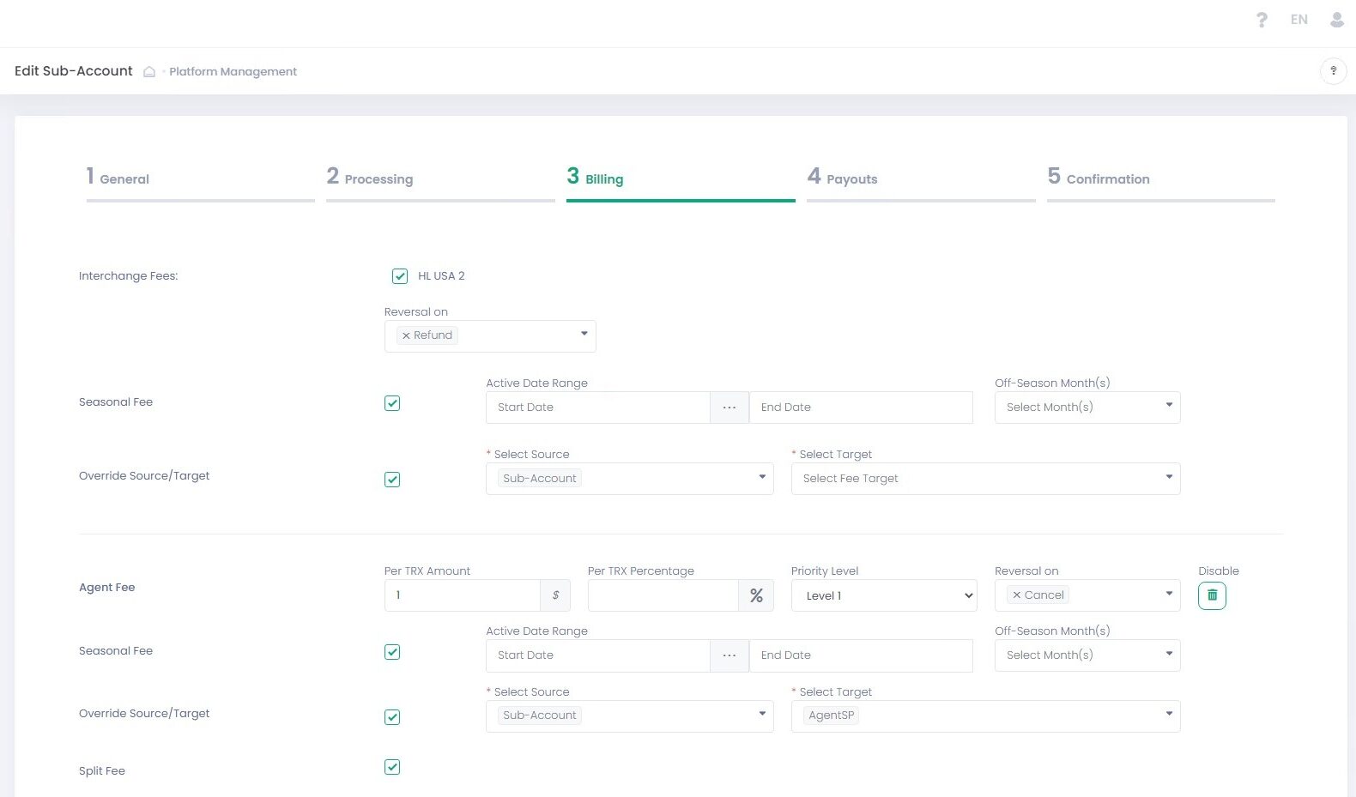Click the Per TRX Amount input
Viewport: 1356px width, 797px height.
click(x=462, y=595)
